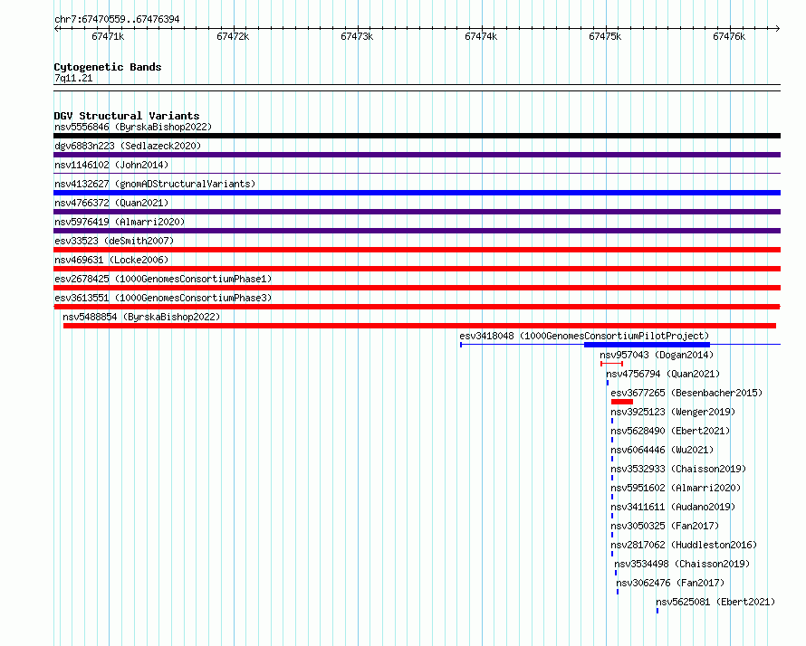The width and height of the screenshot is (806, 646).
Task: Click the 67472k ruler position label
Action: [x=233, y=36]
